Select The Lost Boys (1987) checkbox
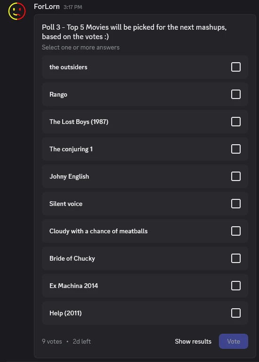Viewport: 259px width, 362px height. tap(236, 122)
